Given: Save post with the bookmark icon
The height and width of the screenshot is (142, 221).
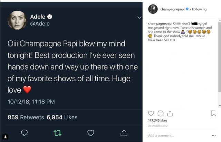Looking at the screenshot, I should coord(214,113).
